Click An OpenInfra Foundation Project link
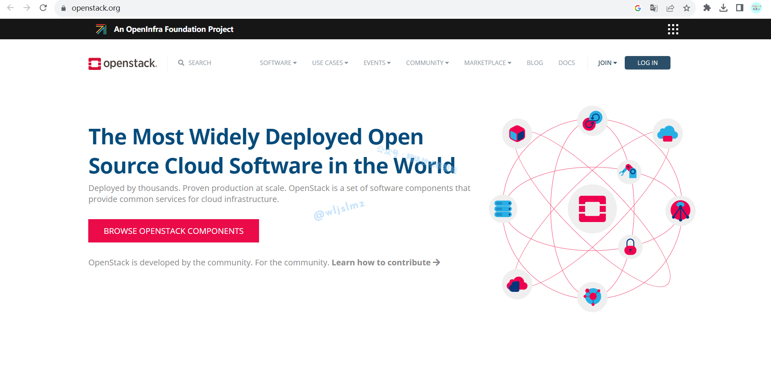 tap(174, 29)
